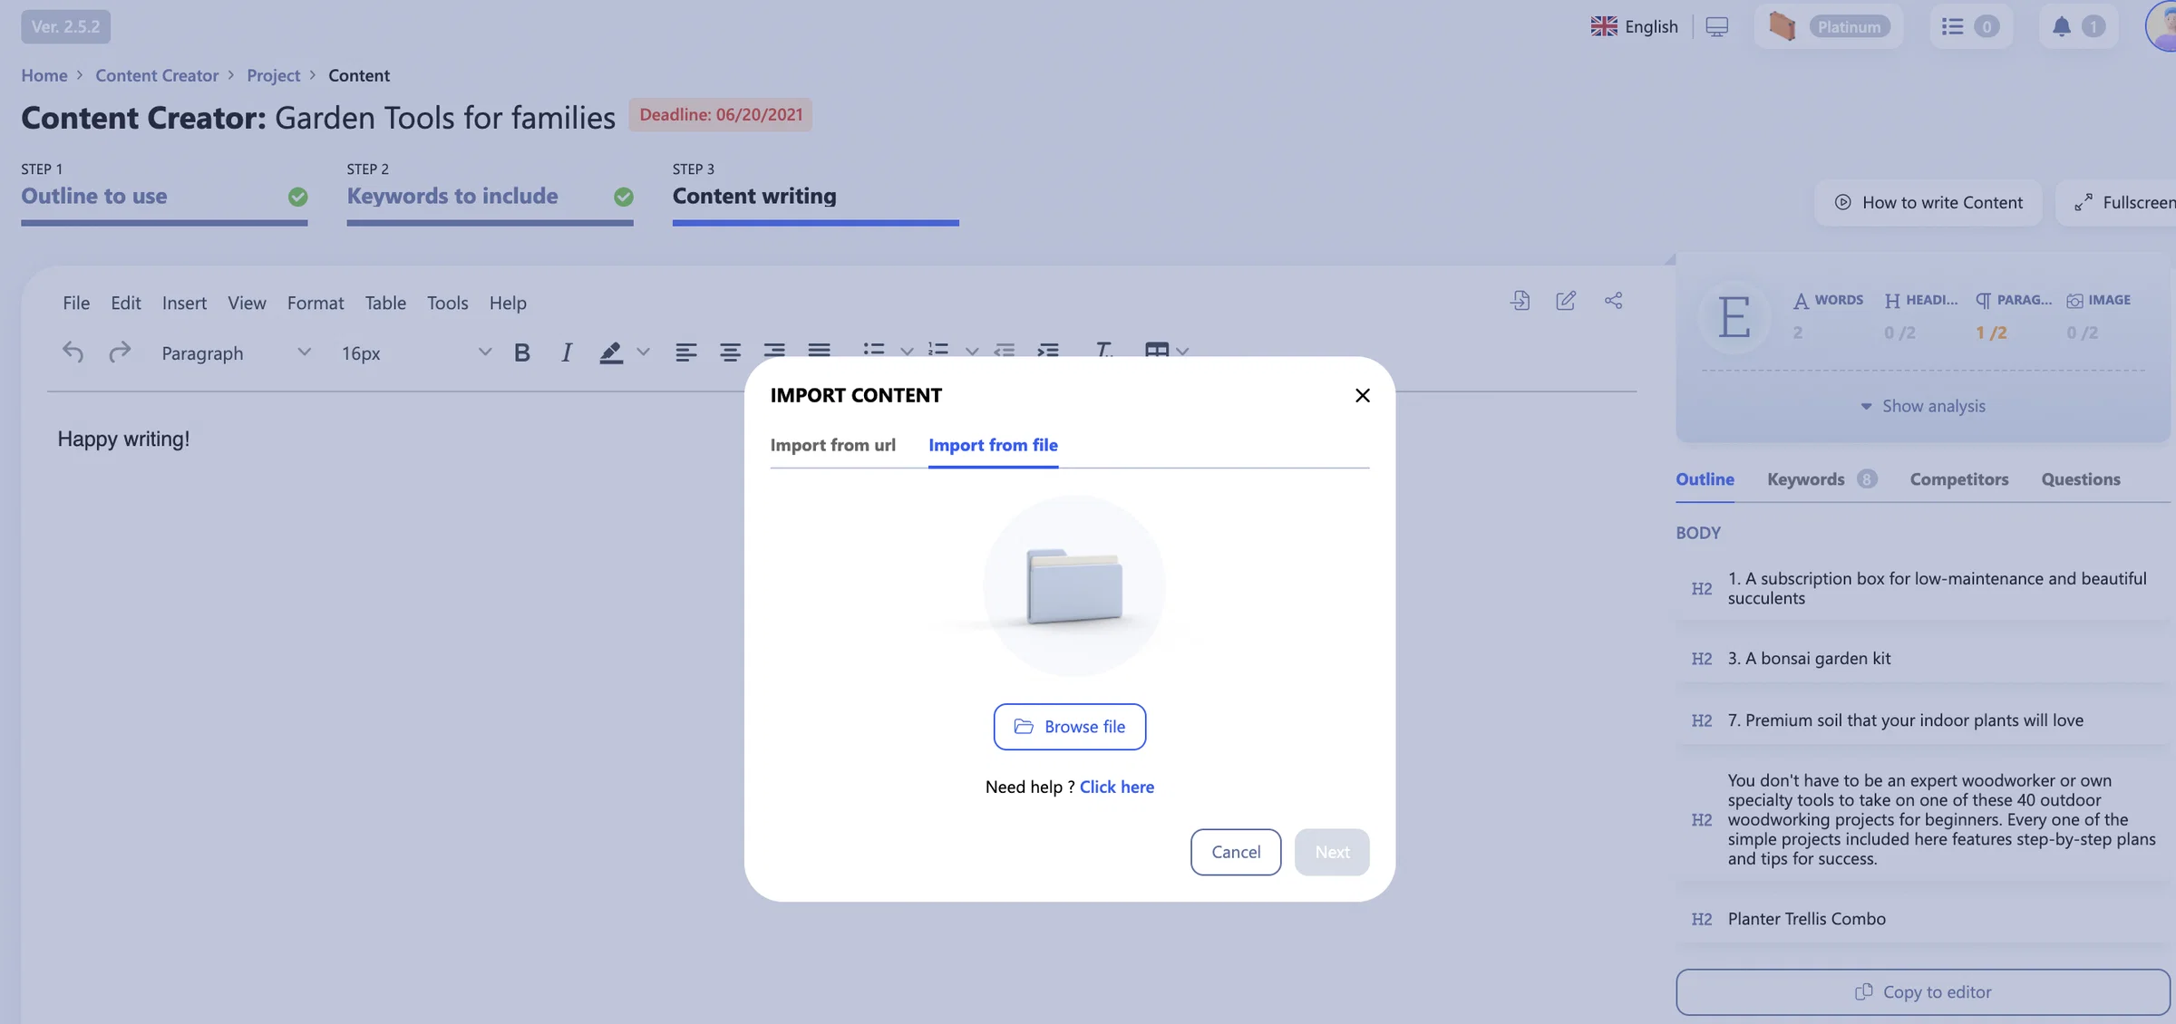Open the Keywords tab in sidebar
The width and height of the screenshot is (2176, 1024).
pyautogui.click(x=1805, y=479)
